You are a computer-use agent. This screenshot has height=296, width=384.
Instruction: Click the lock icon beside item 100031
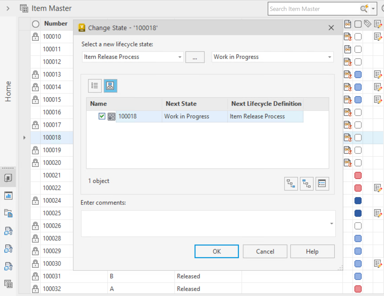tap(35, 276)
